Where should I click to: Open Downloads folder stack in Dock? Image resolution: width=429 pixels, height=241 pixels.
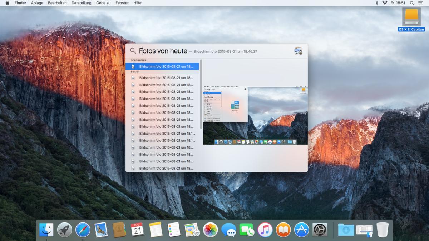pyautogui.click(x=346, y=230)
